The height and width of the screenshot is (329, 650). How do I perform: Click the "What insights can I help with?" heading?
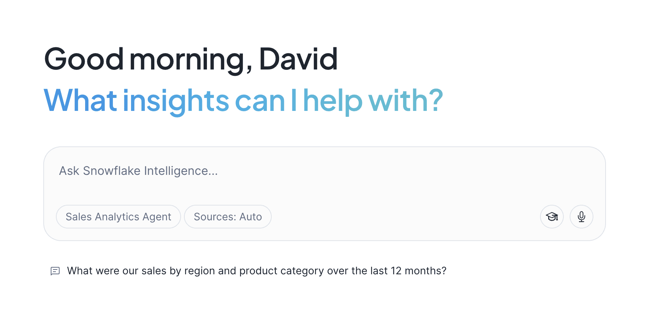tap(243, 100)
